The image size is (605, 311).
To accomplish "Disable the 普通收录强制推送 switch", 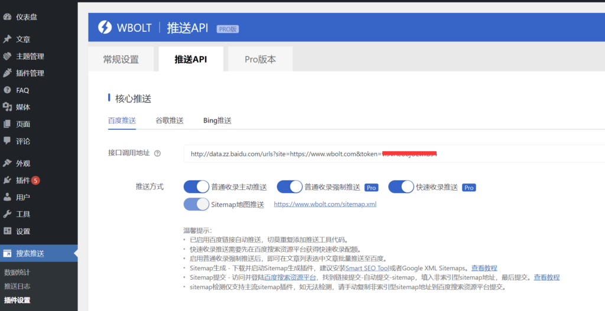I will (x=290, y=187).
